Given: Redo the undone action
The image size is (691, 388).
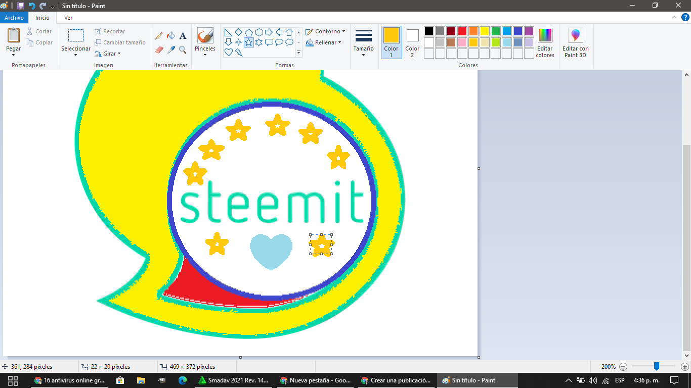Looking at the screenshot, I should point(43,6).
